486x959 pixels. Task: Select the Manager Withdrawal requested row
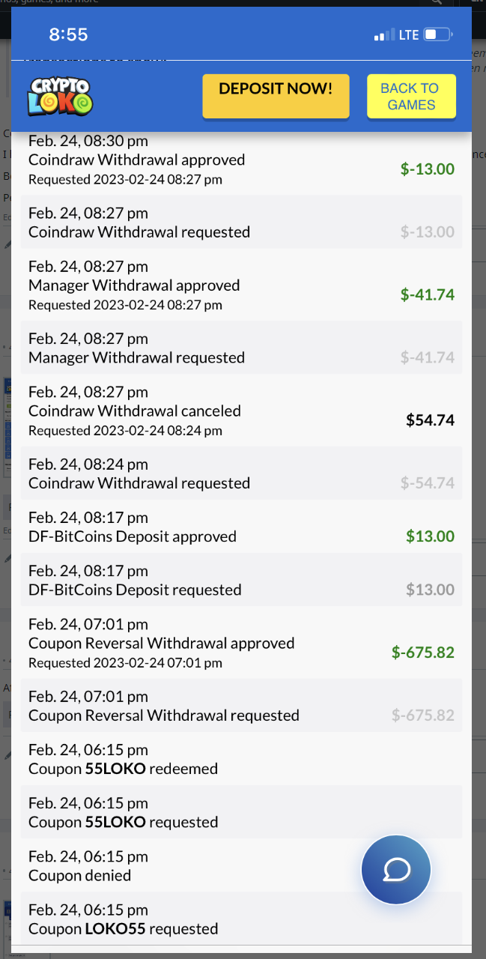[136, 357]
